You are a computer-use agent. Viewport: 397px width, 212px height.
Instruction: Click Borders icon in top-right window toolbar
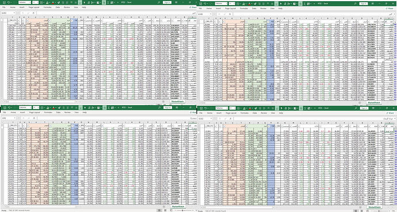pyautogui.click(x=238, y=3)
